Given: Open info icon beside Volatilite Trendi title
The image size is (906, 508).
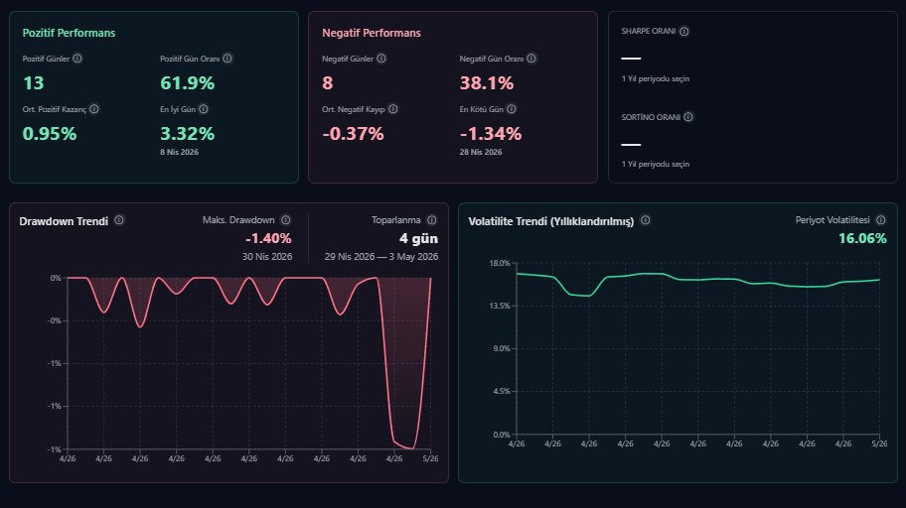Looking at the screenshot, I should click(x=646, y=220).
